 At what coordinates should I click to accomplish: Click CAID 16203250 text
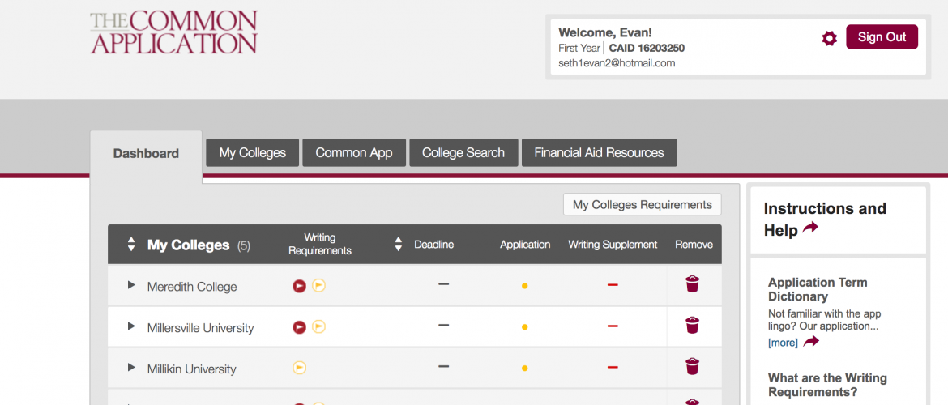(x=647, y=49)
